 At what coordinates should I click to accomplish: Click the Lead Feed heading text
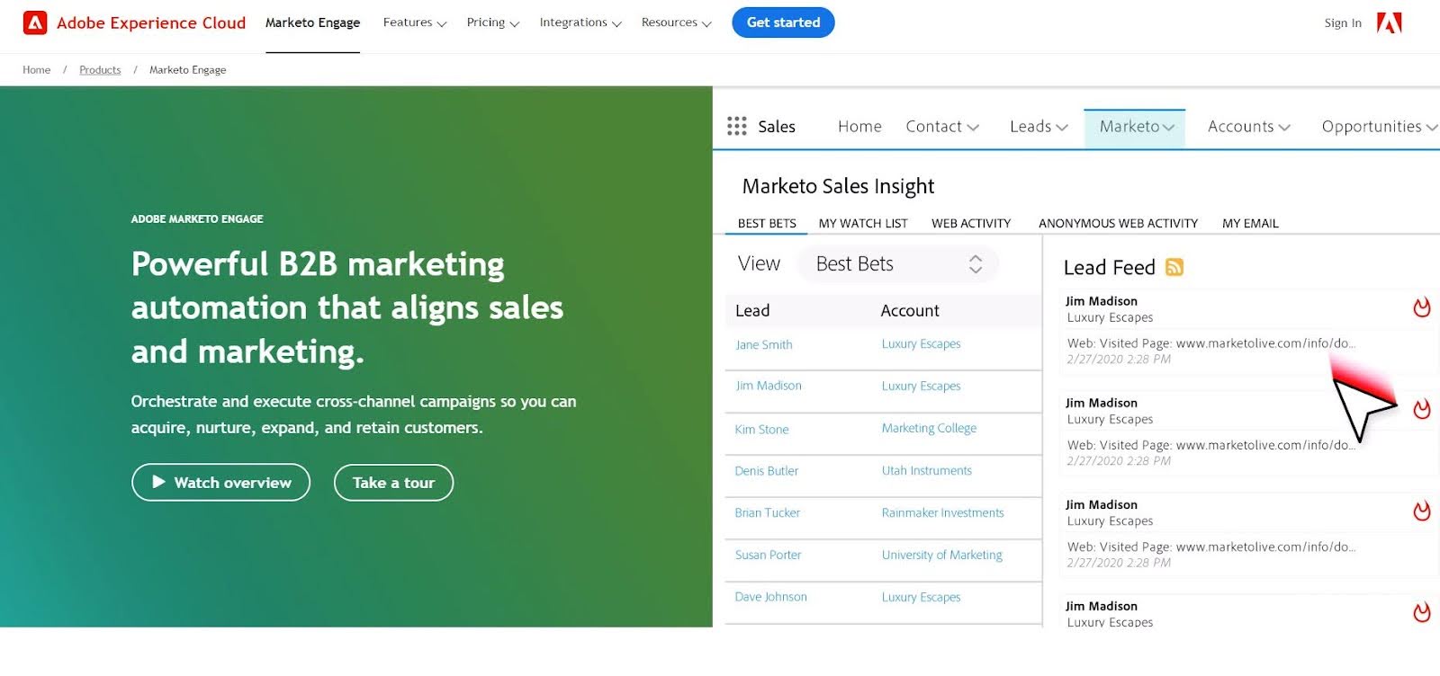(x=1109, y=268)
